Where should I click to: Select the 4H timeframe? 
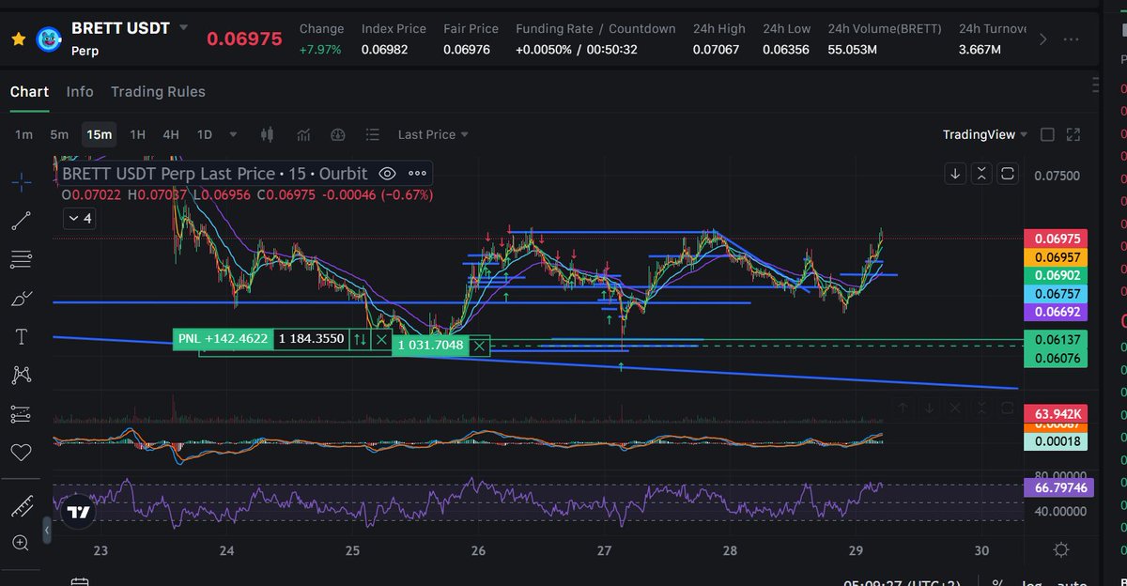click(x=171, y=134)
